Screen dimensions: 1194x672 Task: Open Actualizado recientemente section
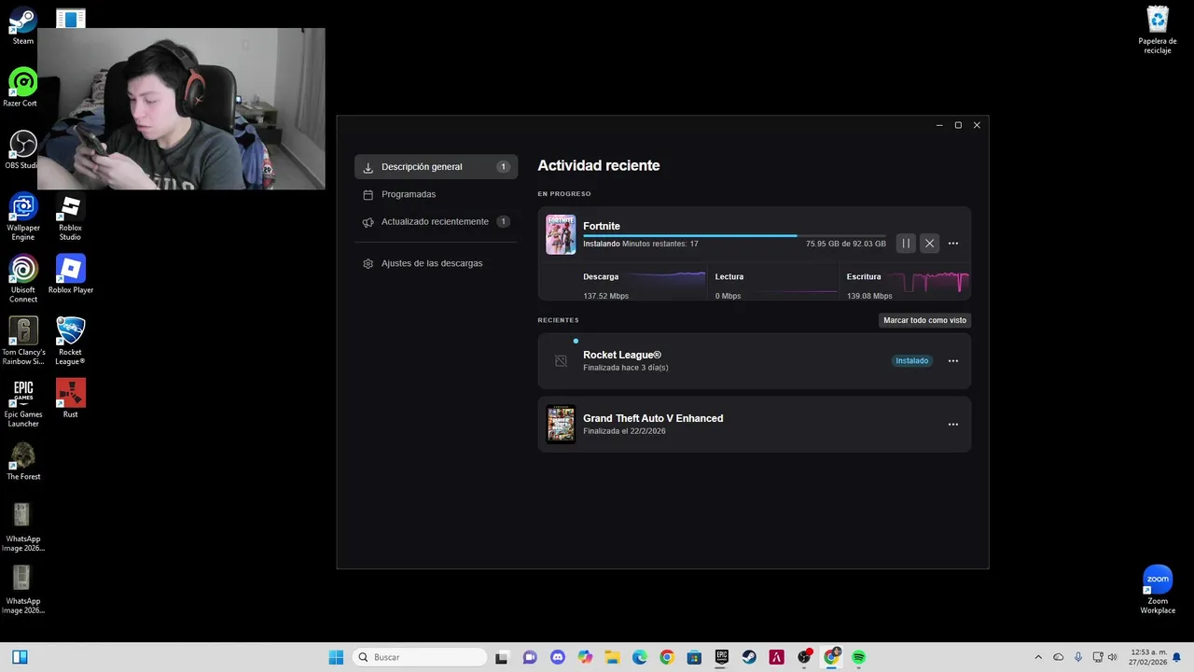coord(436,222)
